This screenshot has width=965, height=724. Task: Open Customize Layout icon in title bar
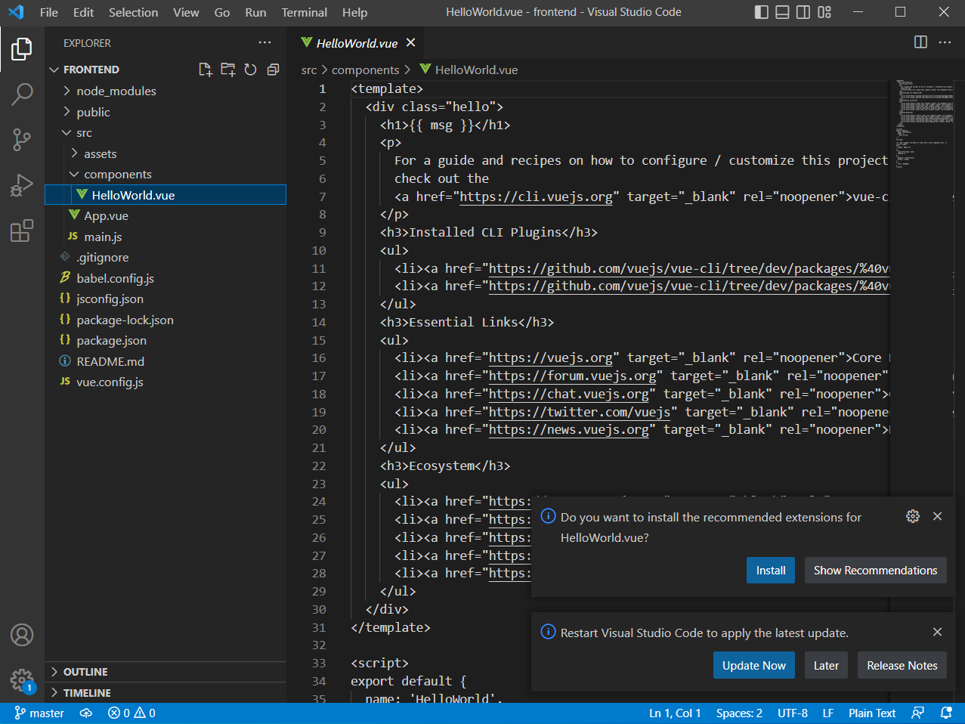824,12
